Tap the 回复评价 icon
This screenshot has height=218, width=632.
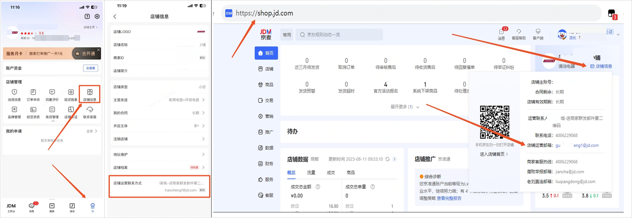tap(52, 92)
